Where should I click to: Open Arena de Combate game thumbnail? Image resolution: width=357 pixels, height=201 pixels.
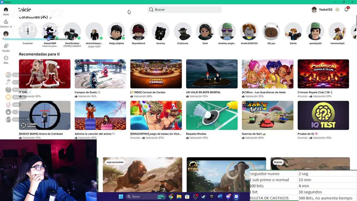tap(45, 115)
